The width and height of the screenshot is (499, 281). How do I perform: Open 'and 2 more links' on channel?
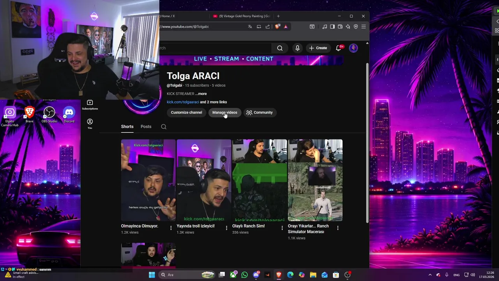click(214, 102)
